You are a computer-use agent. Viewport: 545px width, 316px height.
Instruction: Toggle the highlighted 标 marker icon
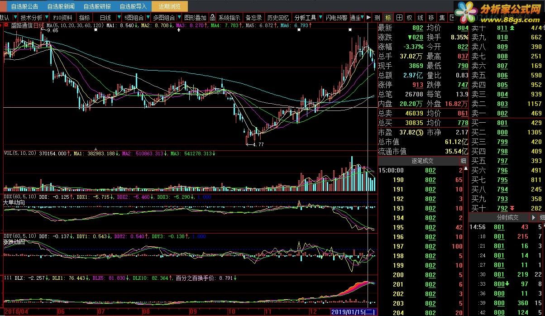(388, 18)
